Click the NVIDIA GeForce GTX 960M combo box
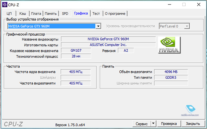Screen dimensions: 207x129 tap(54, 26)
